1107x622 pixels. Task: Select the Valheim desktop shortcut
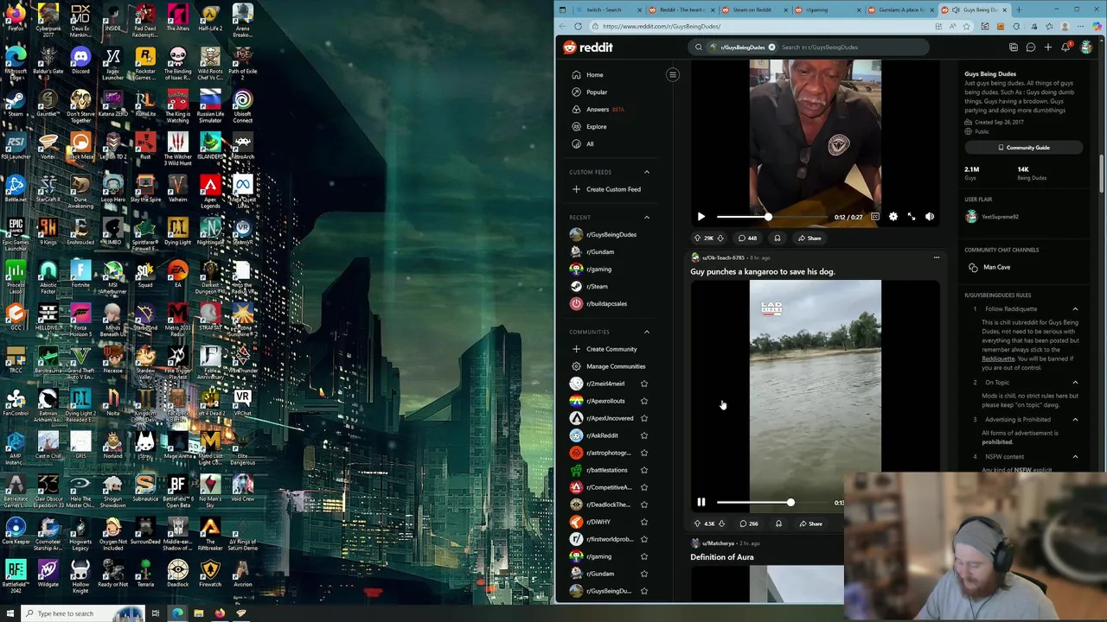(177, 189)
